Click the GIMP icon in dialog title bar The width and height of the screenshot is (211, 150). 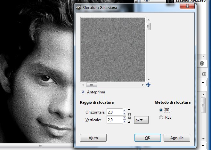[78, 6]
